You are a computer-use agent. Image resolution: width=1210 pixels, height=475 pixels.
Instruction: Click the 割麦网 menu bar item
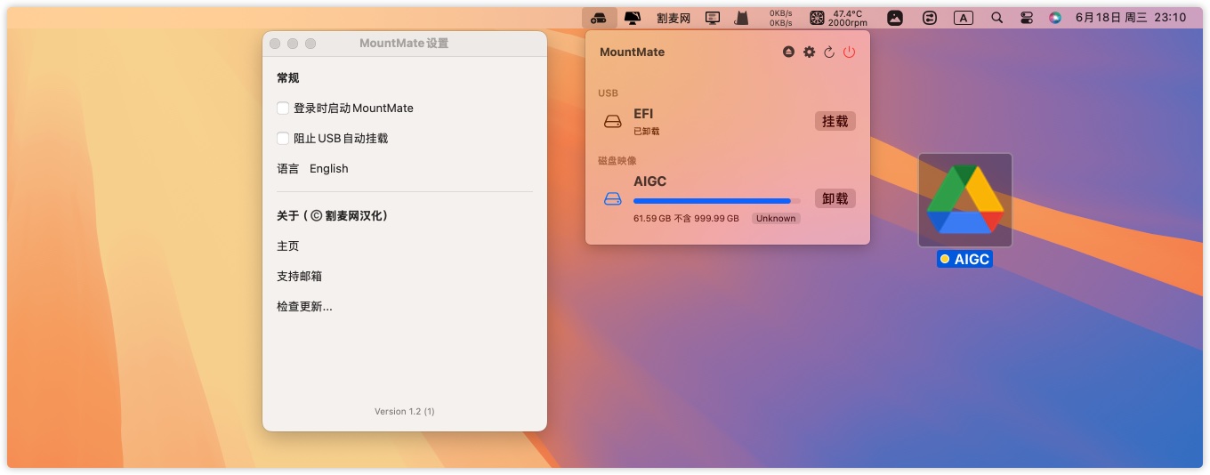(674, 18)
